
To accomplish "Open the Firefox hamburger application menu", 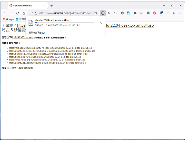I will coord(181,13).
